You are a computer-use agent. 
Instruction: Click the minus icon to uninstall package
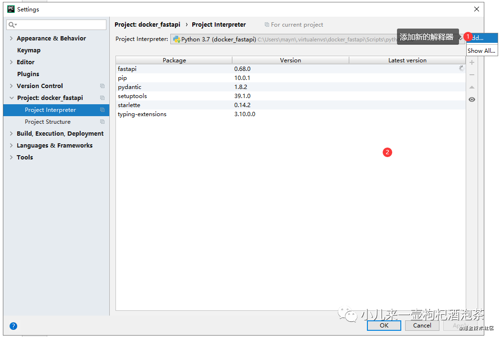click(471, 75)
